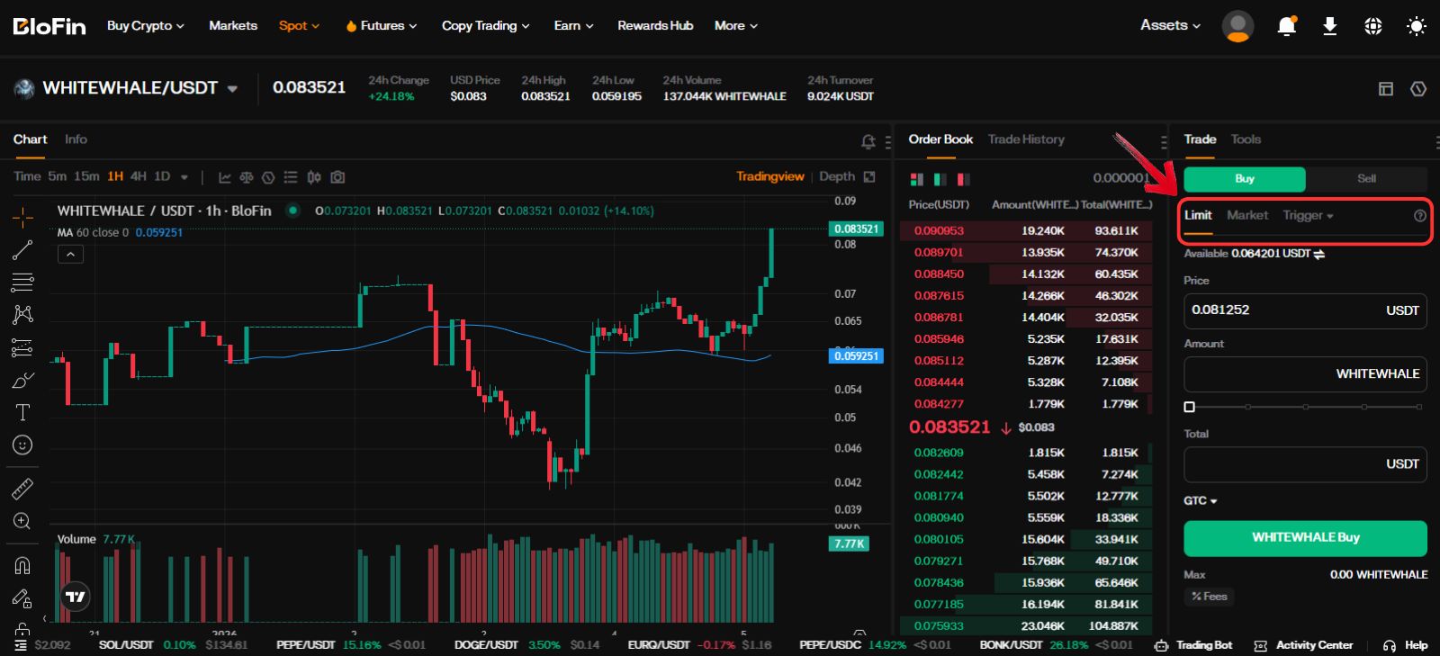This screenshot has height=656, width=1440.
Task: Set a price alert with bell-plus icon
Action: 868,141
